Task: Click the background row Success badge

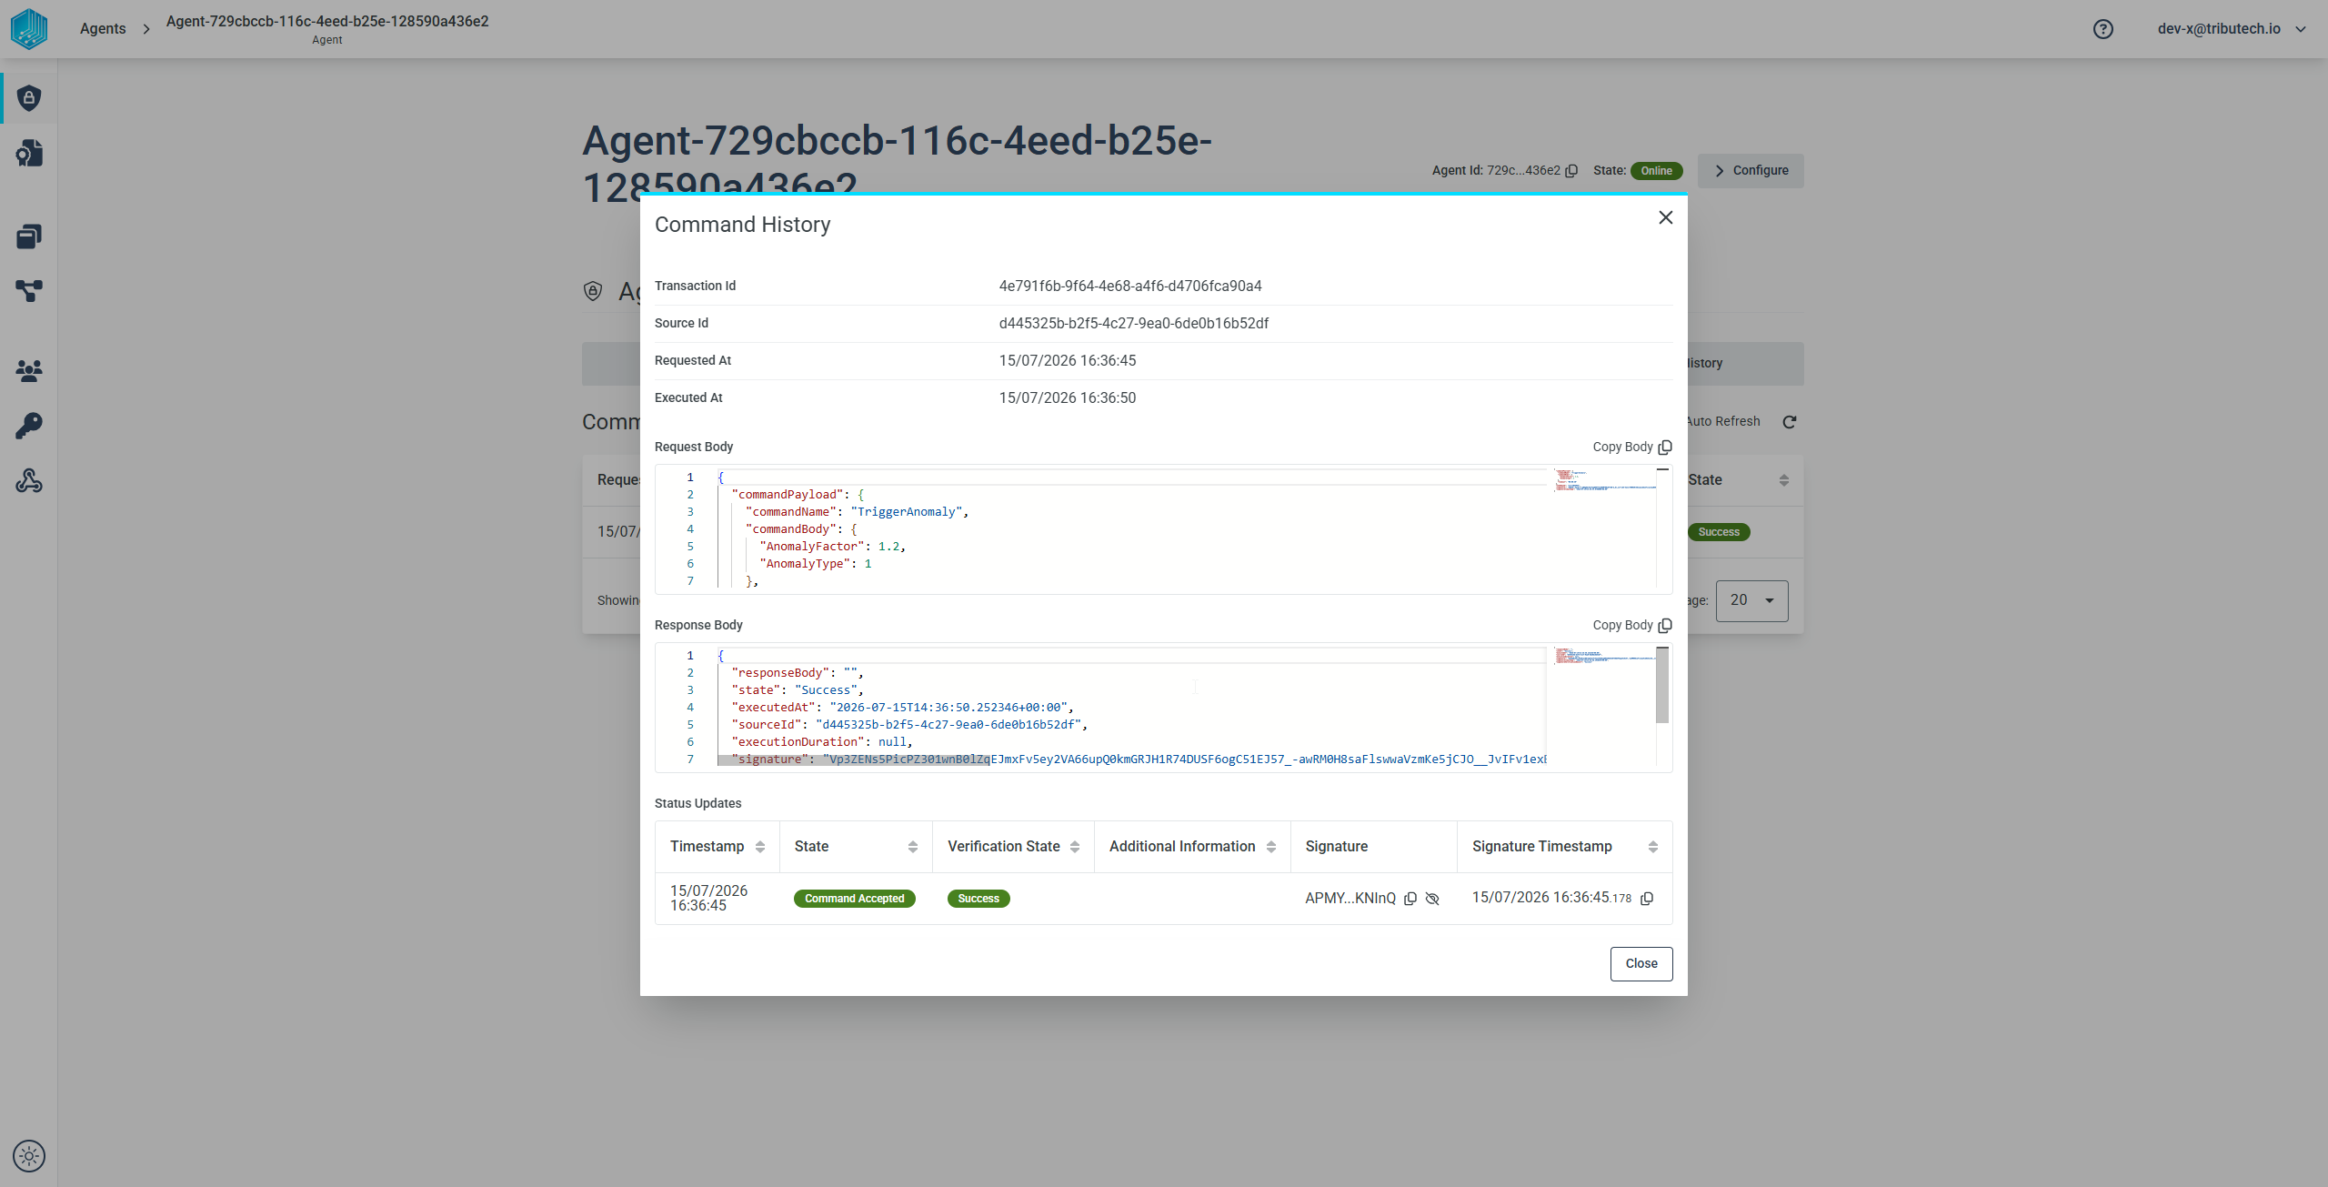Action: 1718,532
